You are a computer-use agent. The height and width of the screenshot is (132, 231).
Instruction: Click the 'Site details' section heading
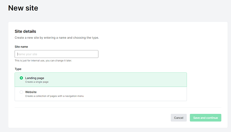point(25,31)
